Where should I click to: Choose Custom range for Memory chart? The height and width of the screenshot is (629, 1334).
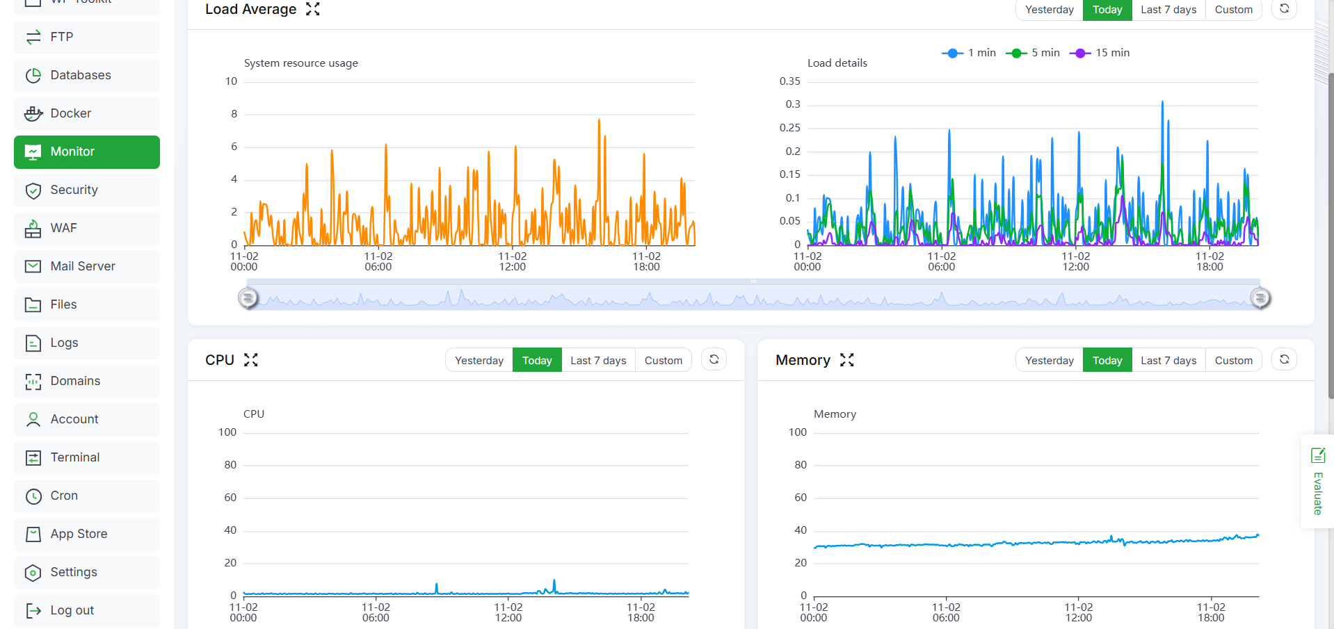coord(1234,360)
